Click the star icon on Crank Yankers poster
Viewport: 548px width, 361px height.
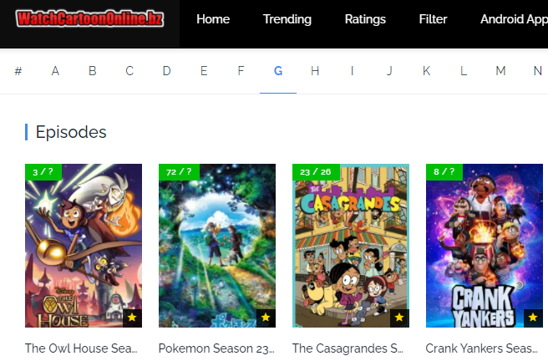coord(533,318)
